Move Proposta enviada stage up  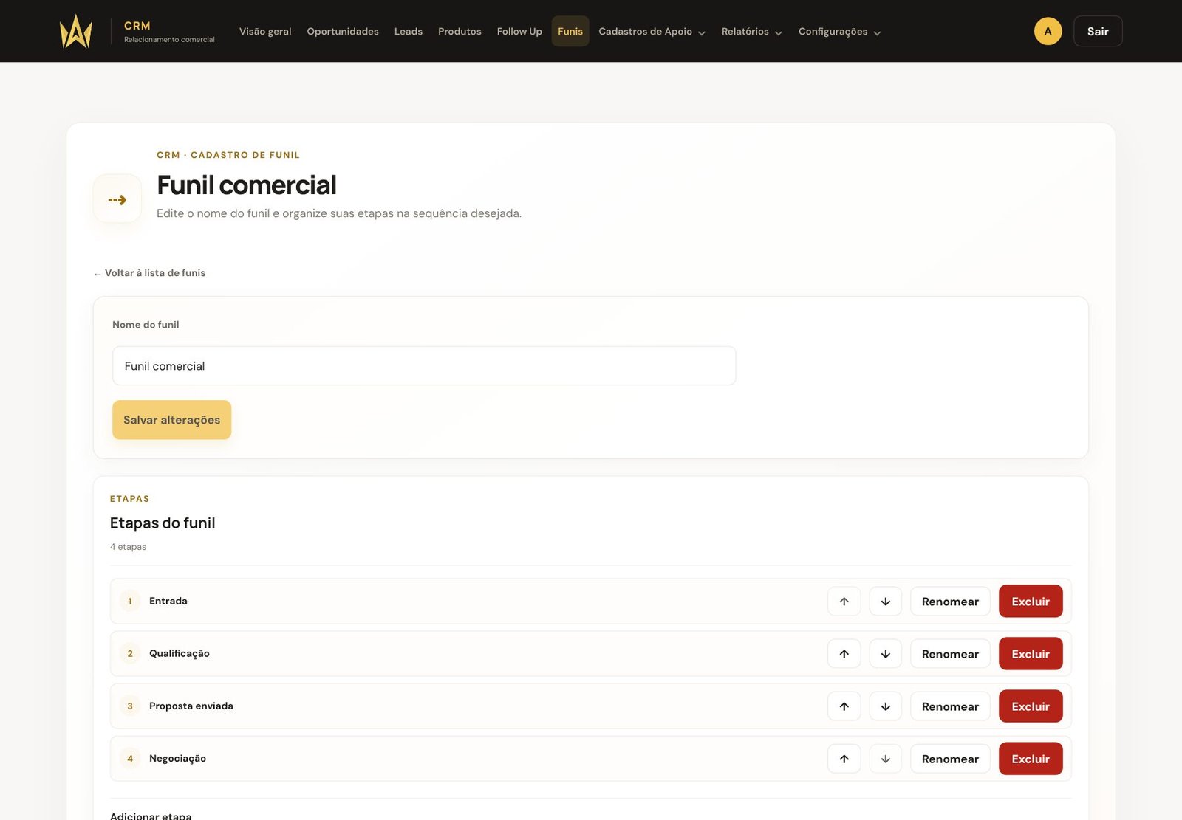(x=844, y=706)
